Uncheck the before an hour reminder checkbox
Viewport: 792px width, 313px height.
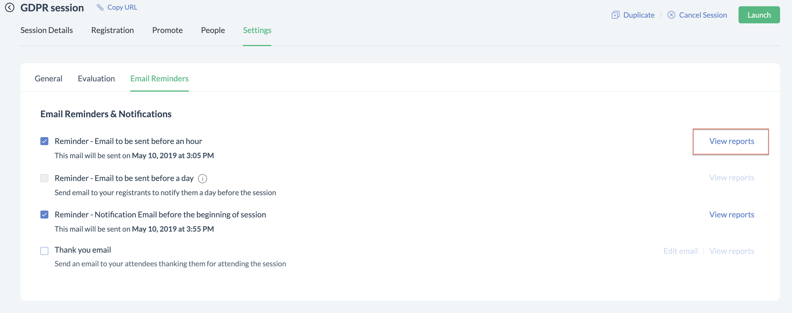pos(44,141)
